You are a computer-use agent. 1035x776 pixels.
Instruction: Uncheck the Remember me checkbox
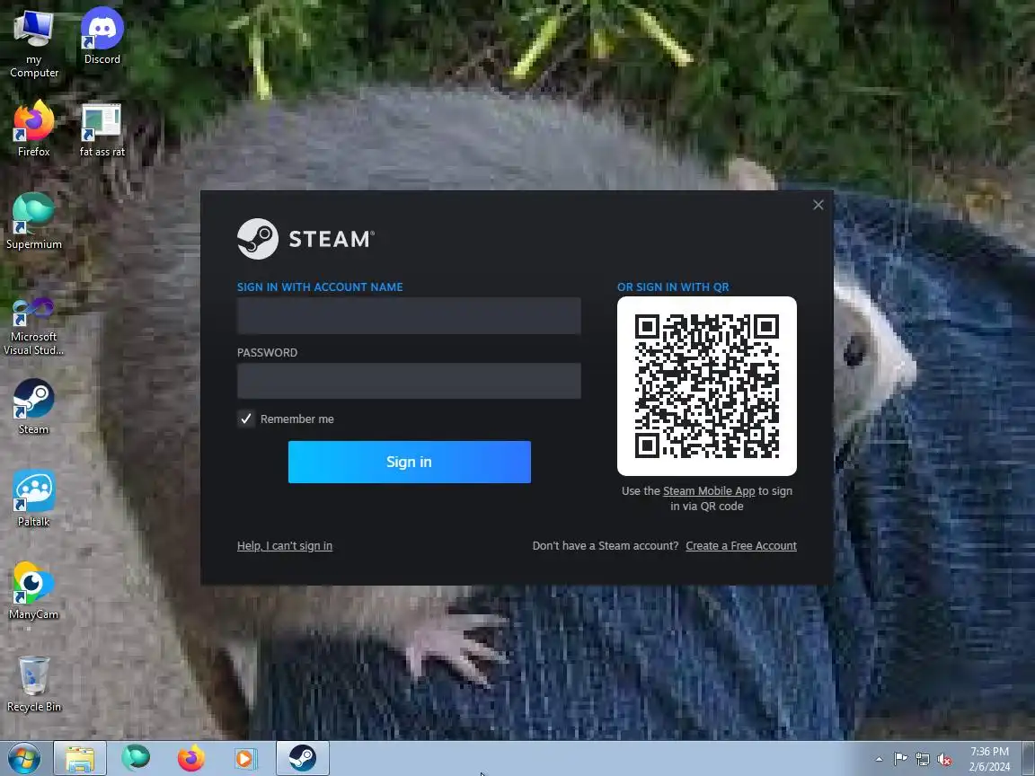(x=245, y=419)
